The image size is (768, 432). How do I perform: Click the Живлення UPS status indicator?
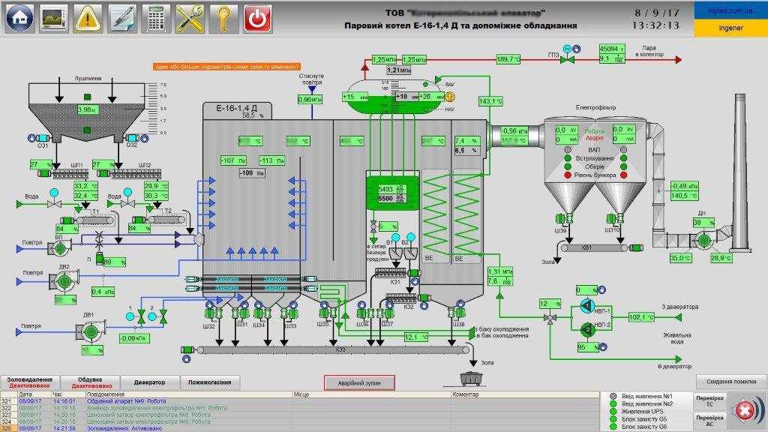[x=613, y=412]
